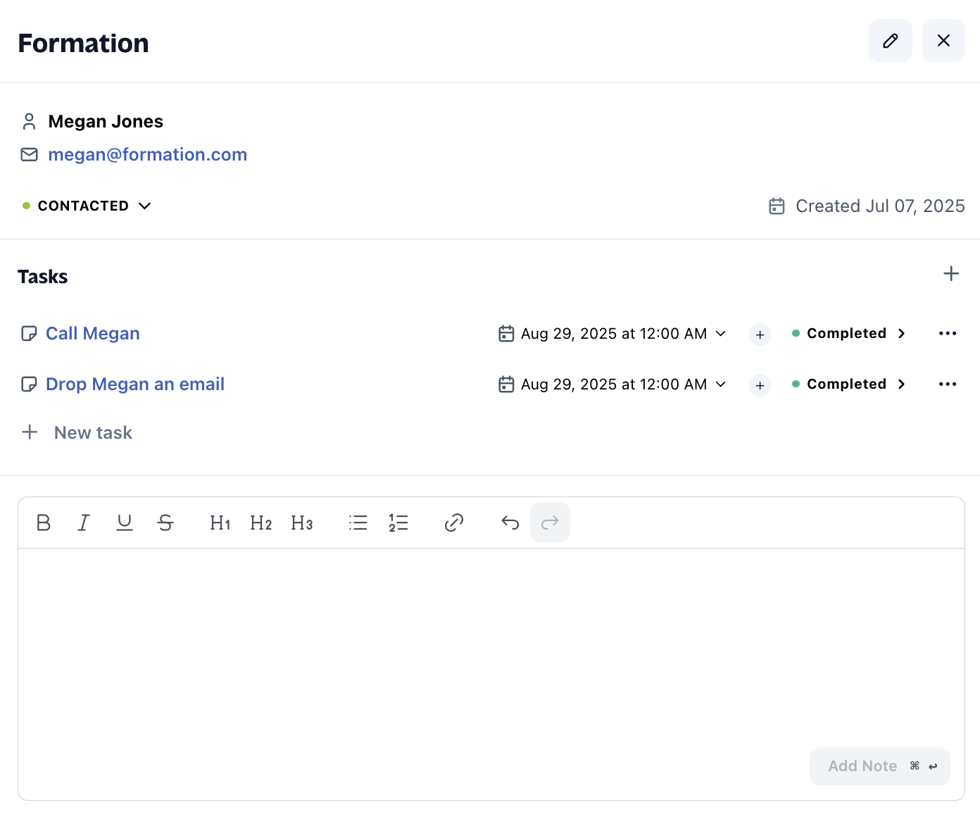The height and width of the screenshot is (824, 980).
Task: Click the calendar icon next to Created date
Action: [x=777, y=206]
